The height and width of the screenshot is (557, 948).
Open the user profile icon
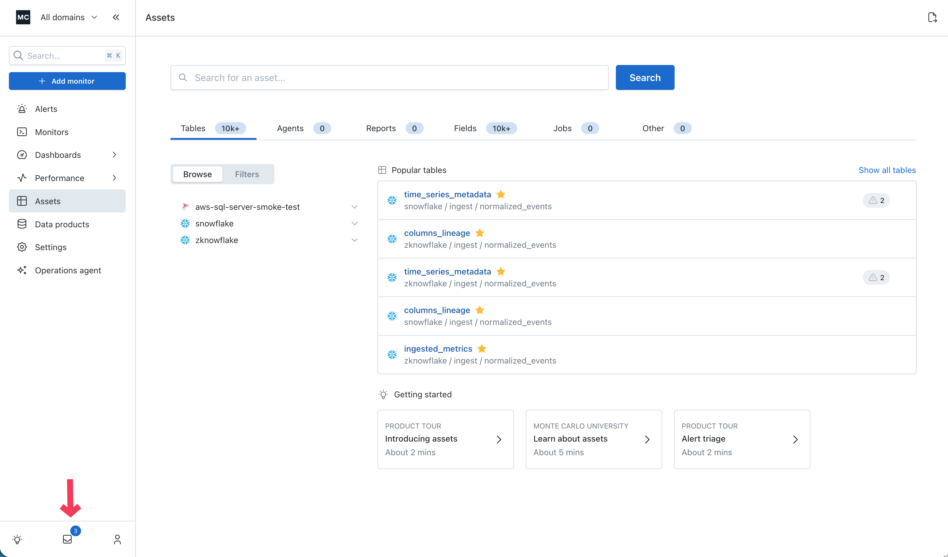tap(117, 539)
